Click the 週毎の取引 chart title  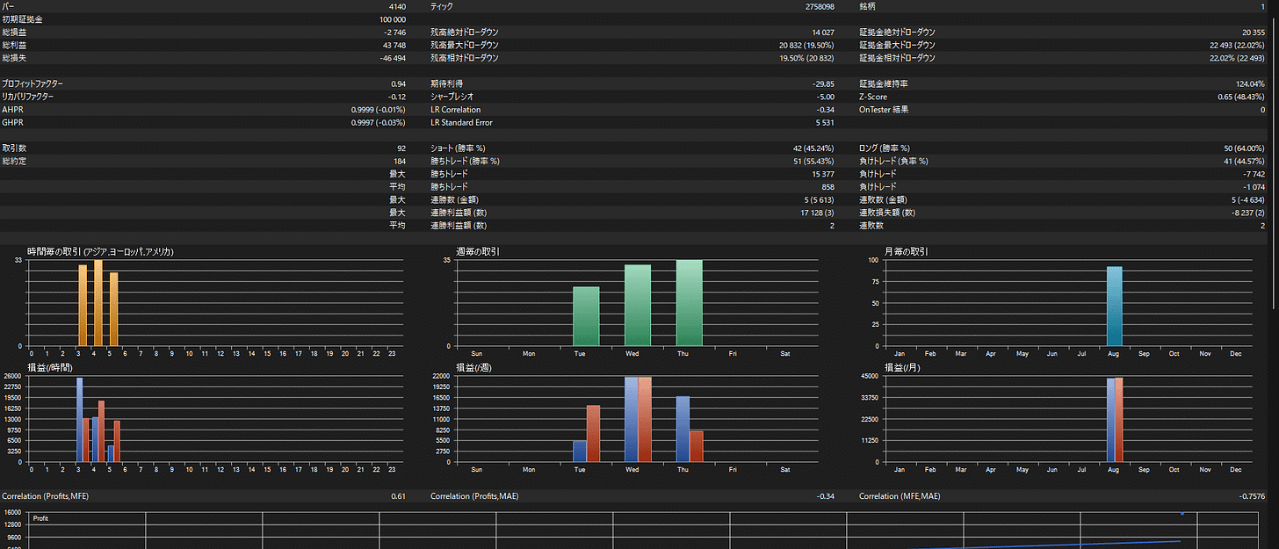coord(479,251)
